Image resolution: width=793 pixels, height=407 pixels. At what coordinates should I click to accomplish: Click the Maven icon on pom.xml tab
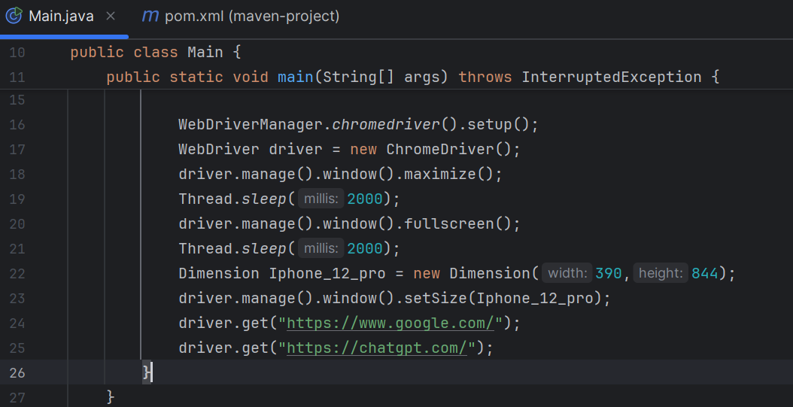click(x=150, y=16)
